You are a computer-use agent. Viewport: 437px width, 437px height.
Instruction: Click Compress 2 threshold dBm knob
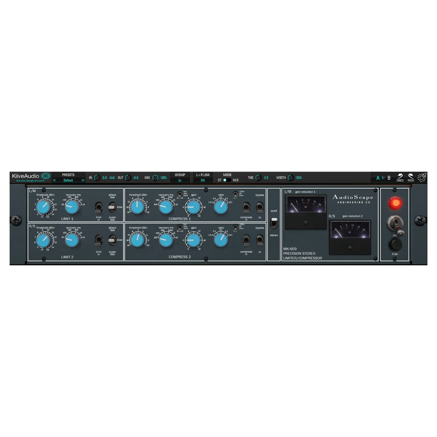tap(137, 240)
